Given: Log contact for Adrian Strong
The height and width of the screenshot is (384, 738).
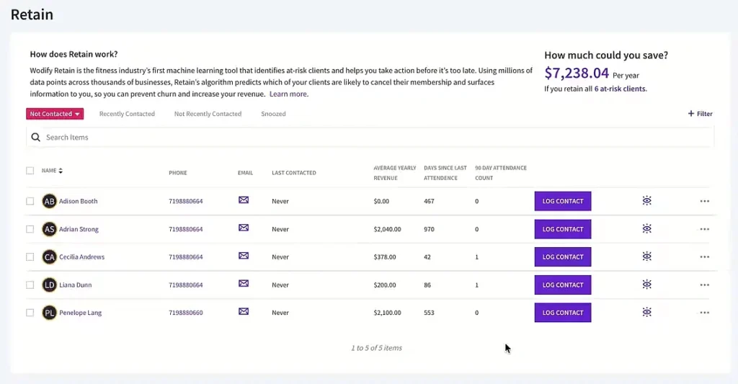Looking at the screenshot, I should 562,229.
